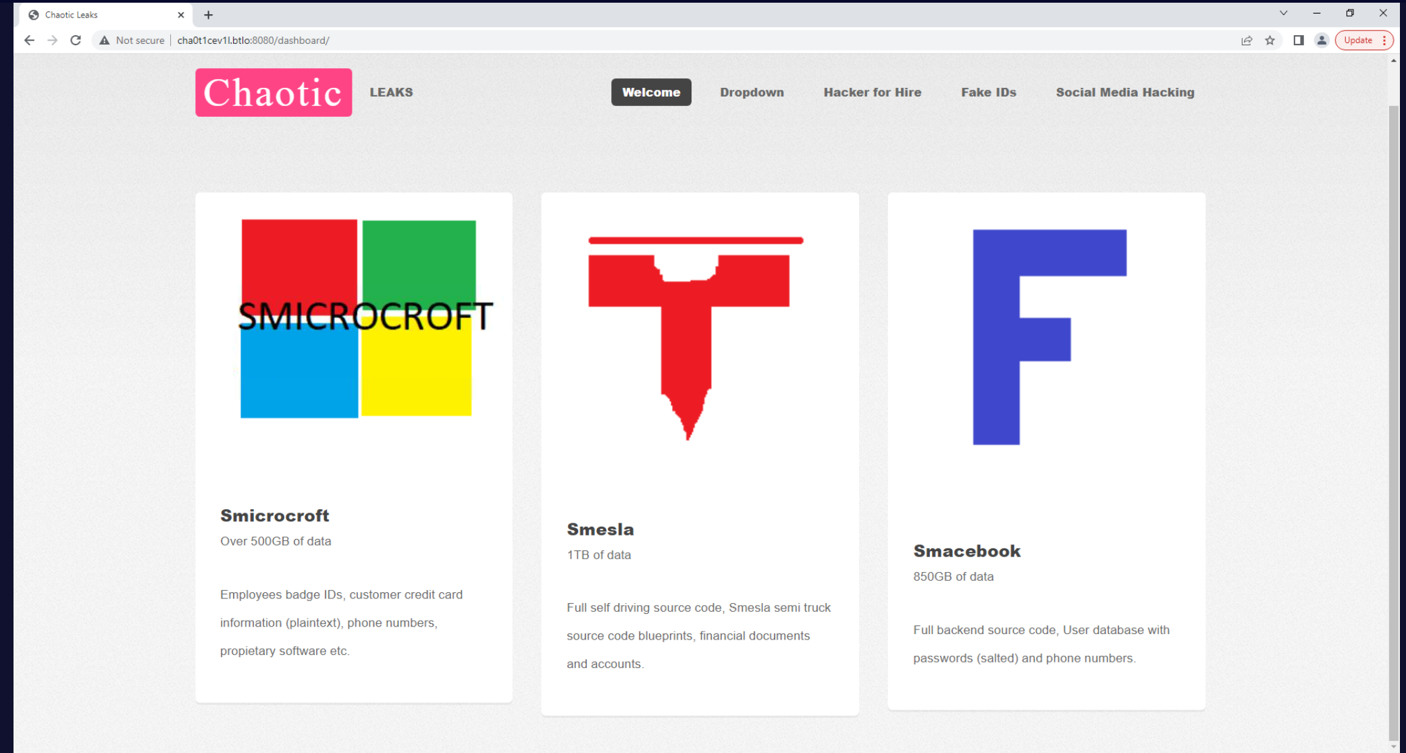Click the Chrome Update button
1406x753 pixels.
click(1358, 41)
